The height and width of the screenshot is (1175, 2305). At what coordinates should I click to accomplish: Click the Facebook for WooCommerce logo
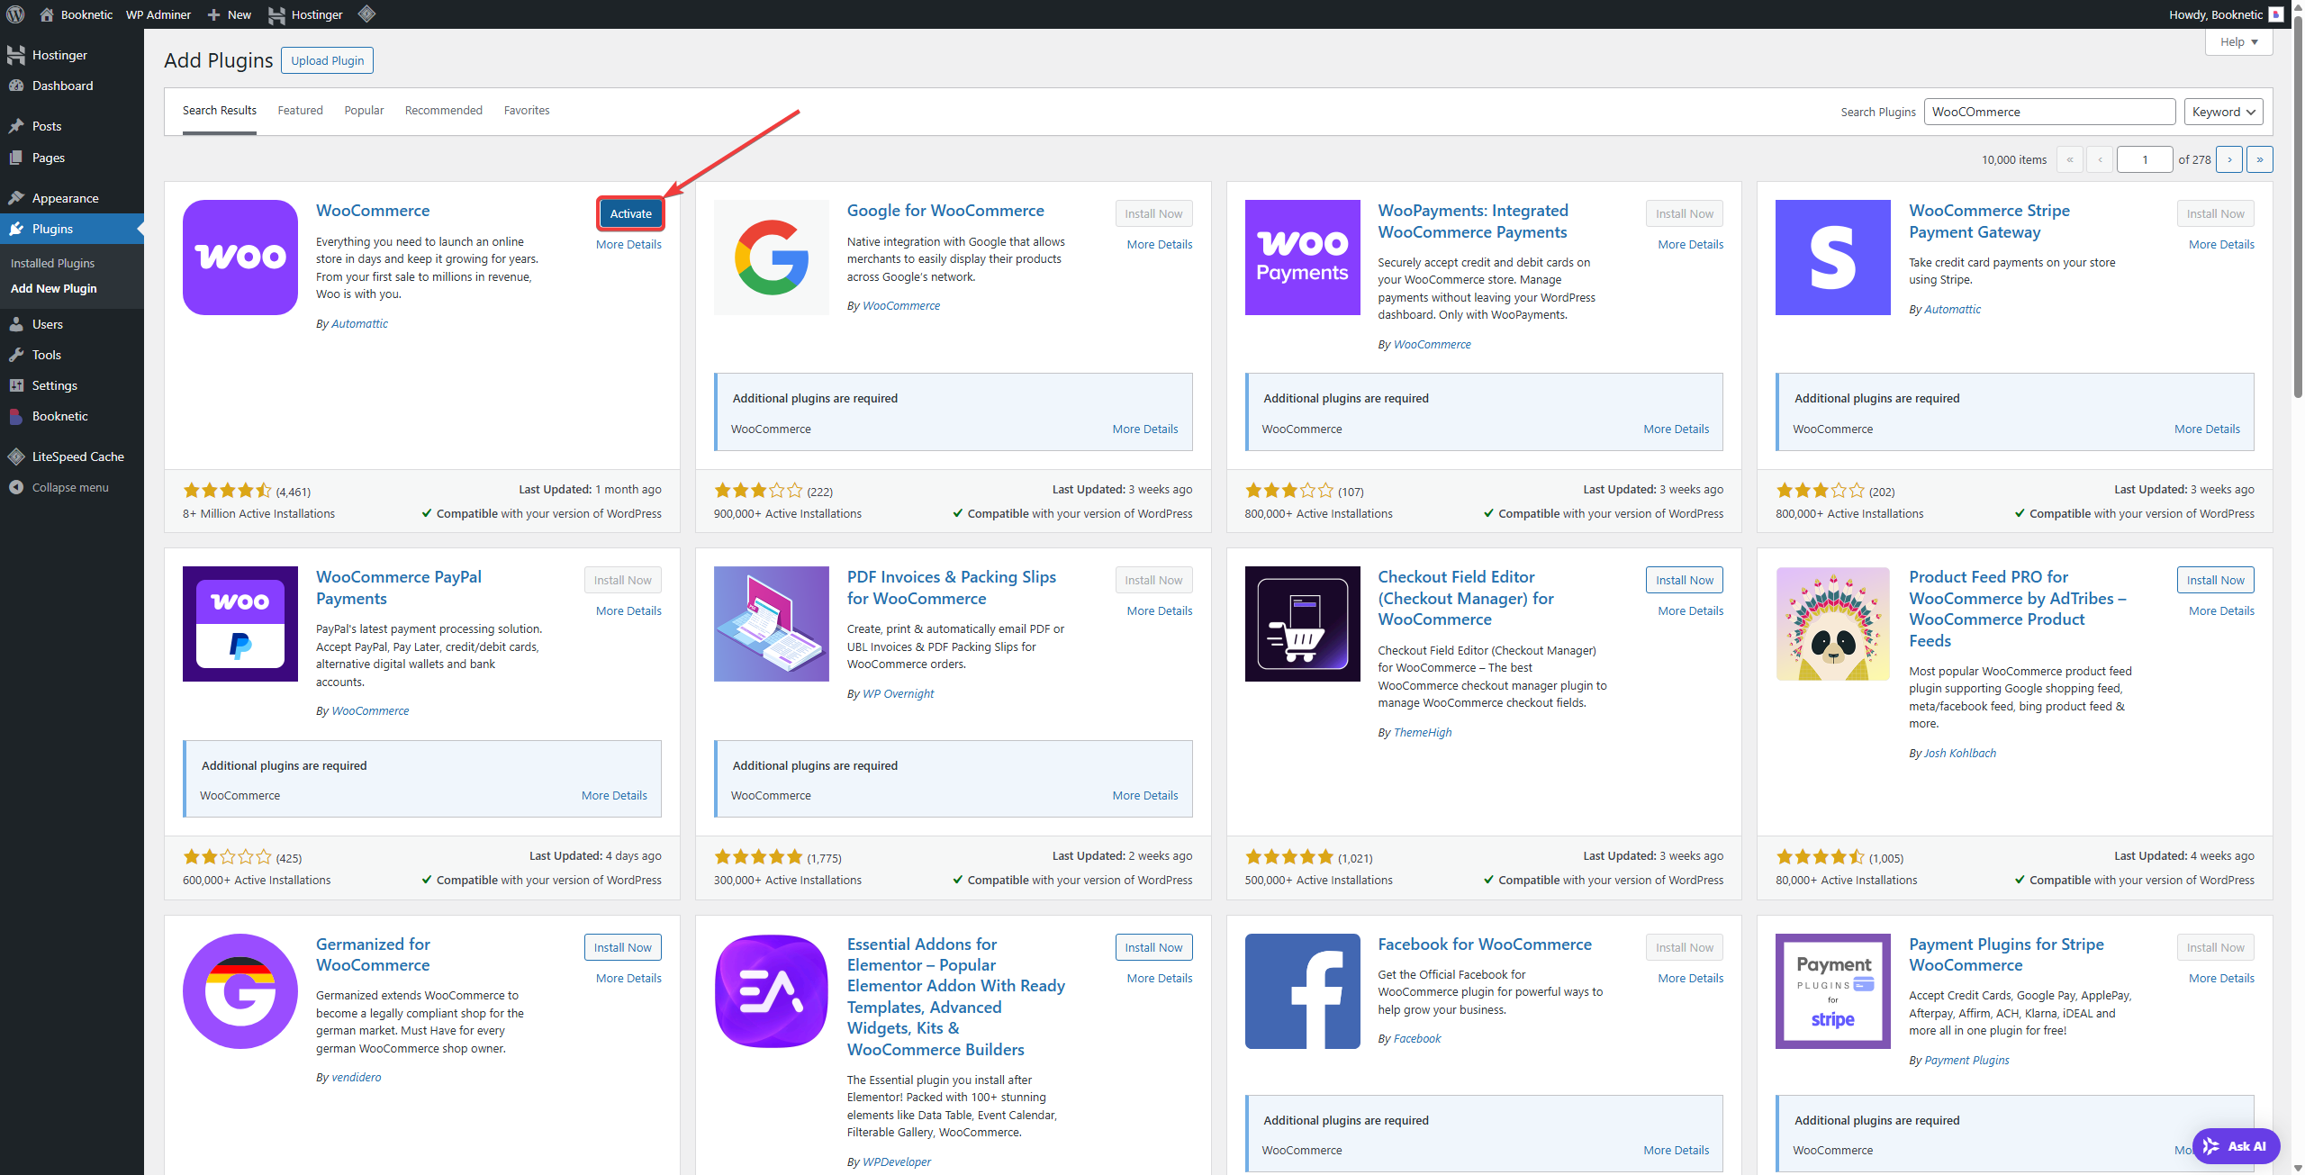pyautogui.click(x=1303, y=991)
